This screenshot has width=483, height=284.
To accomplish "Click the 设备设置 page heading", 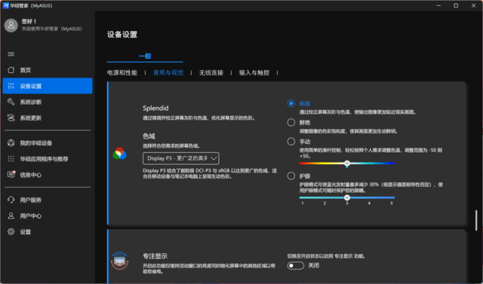I will tap(122, 35).
